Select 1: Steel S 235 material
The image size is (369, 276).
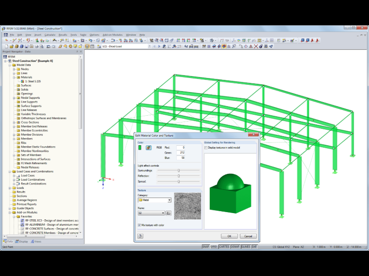pyautogui.click(x=33, y=81)
